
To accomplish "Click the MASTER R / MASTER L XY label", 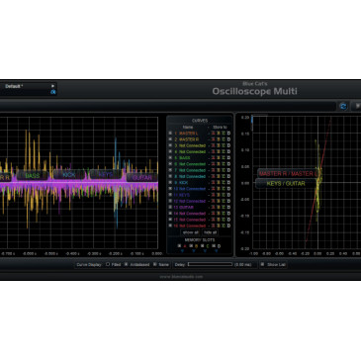I will (288, 173).
